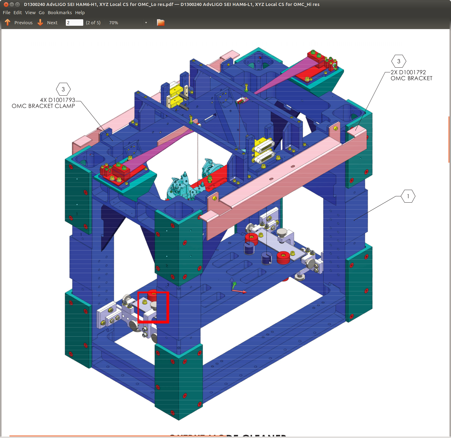This screenshot has height=438, width=451.
Task: Click the Previous button label
Action: pyautogui.click(x=24, y=23)
